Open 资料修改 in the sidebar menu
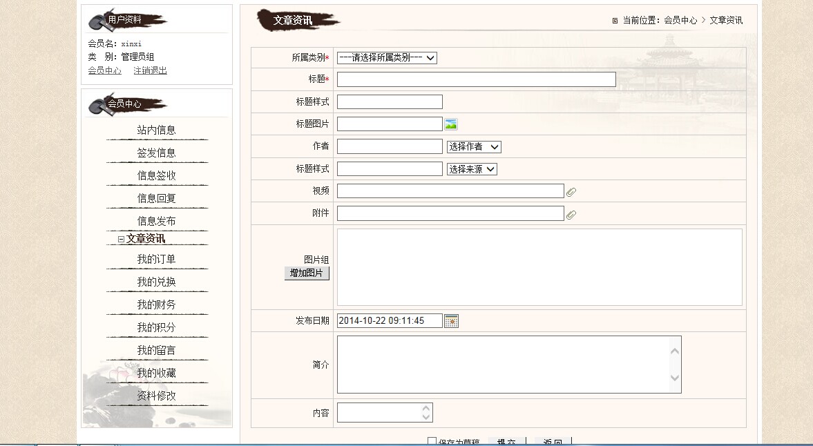Image resolution: width=813 pixels, height=446 pixels. [x=156, y=396]
